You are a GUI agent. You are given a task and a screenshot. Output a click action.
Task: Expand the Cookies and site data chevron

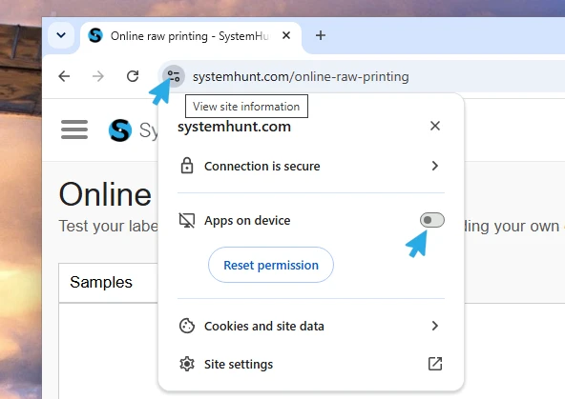click(435, 326)
